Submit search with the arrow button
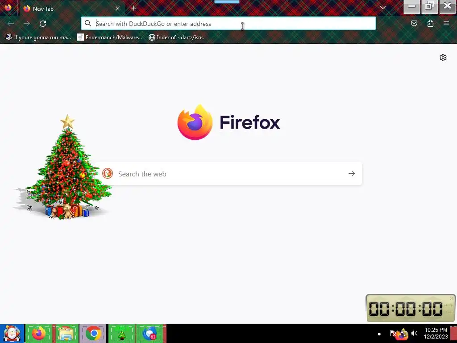 pos(352,174)
